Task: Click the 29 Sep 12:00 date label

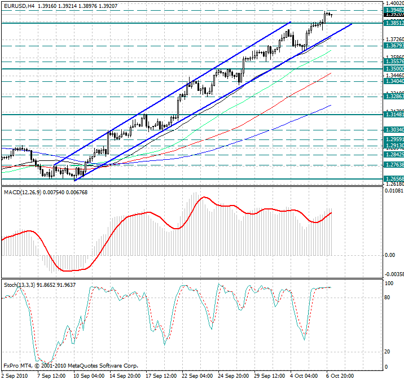Action: click(x=269, y=375)
